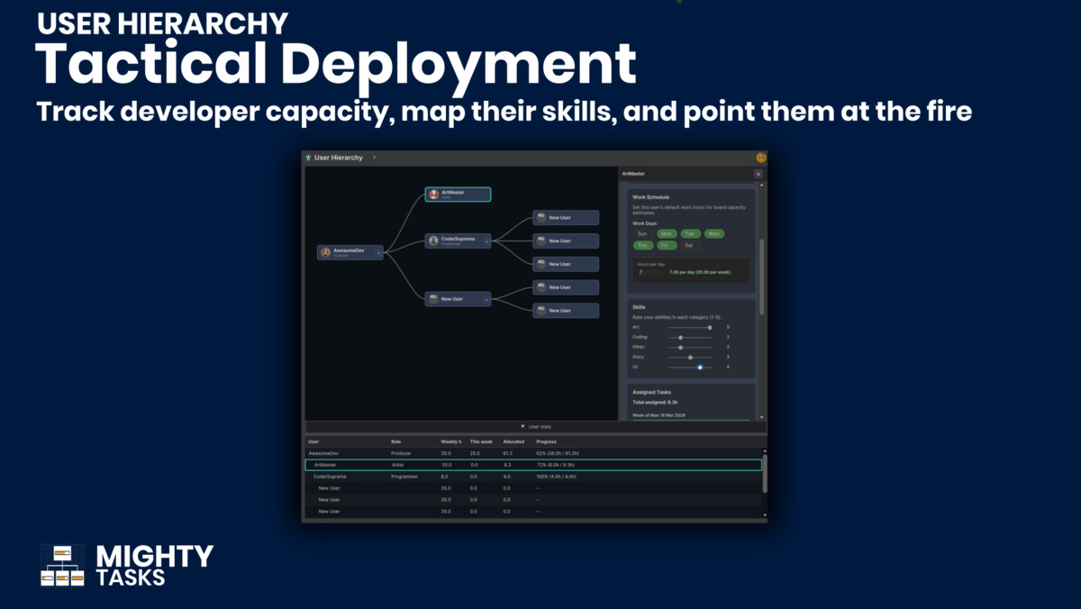
Task: Sort table by User column header
Action: coord(313,441)
